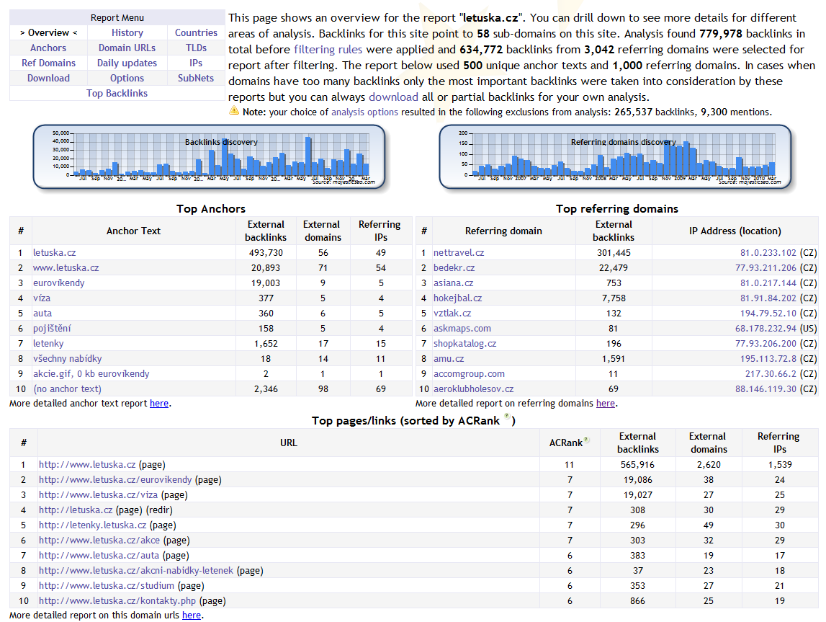Click the http://letenky.letuska.cz URL
826x622 pixels.
click(x=93, y=525)
